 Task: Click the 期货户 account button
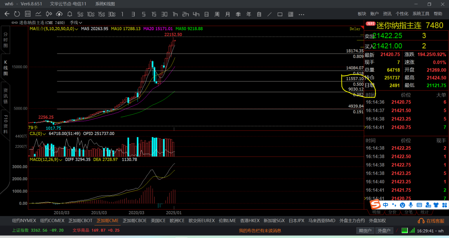click(x=365, y=231)
